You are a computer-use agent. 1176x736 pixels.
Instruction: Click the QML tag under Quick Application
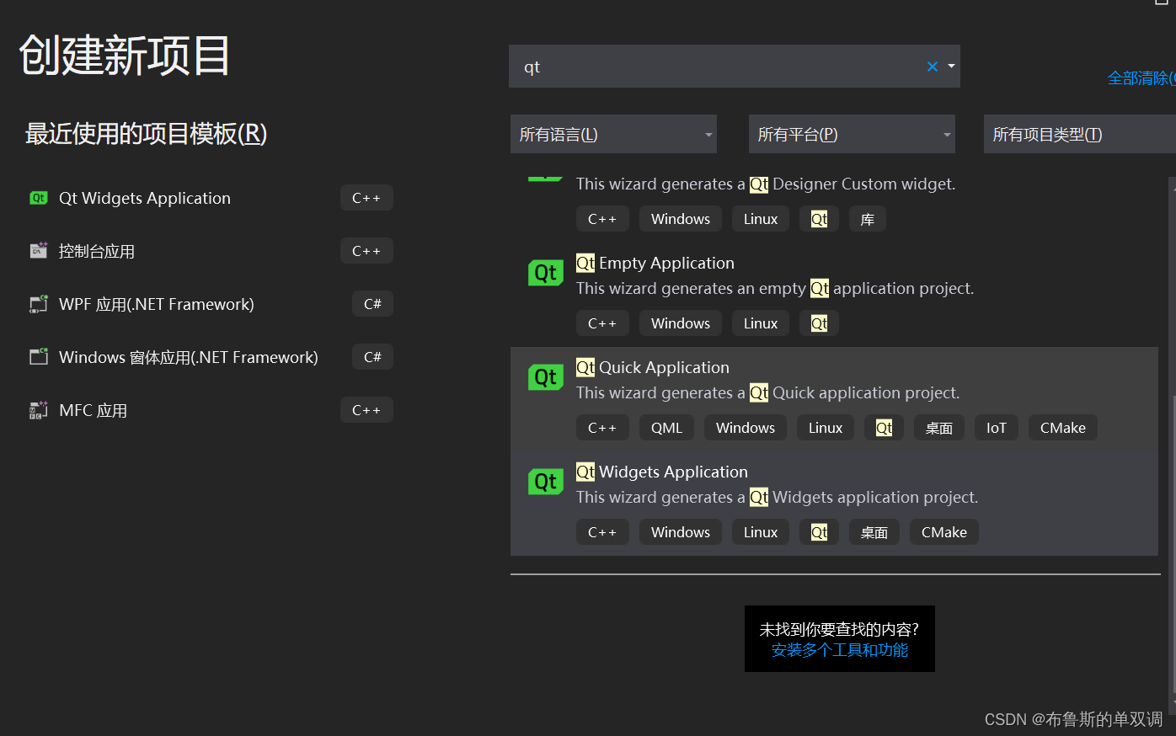point(666,427)
